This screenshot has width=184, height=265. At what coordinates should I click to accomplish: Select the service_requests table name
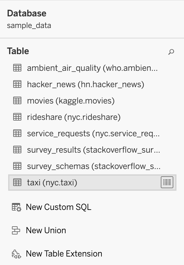(x=93, y=133)
